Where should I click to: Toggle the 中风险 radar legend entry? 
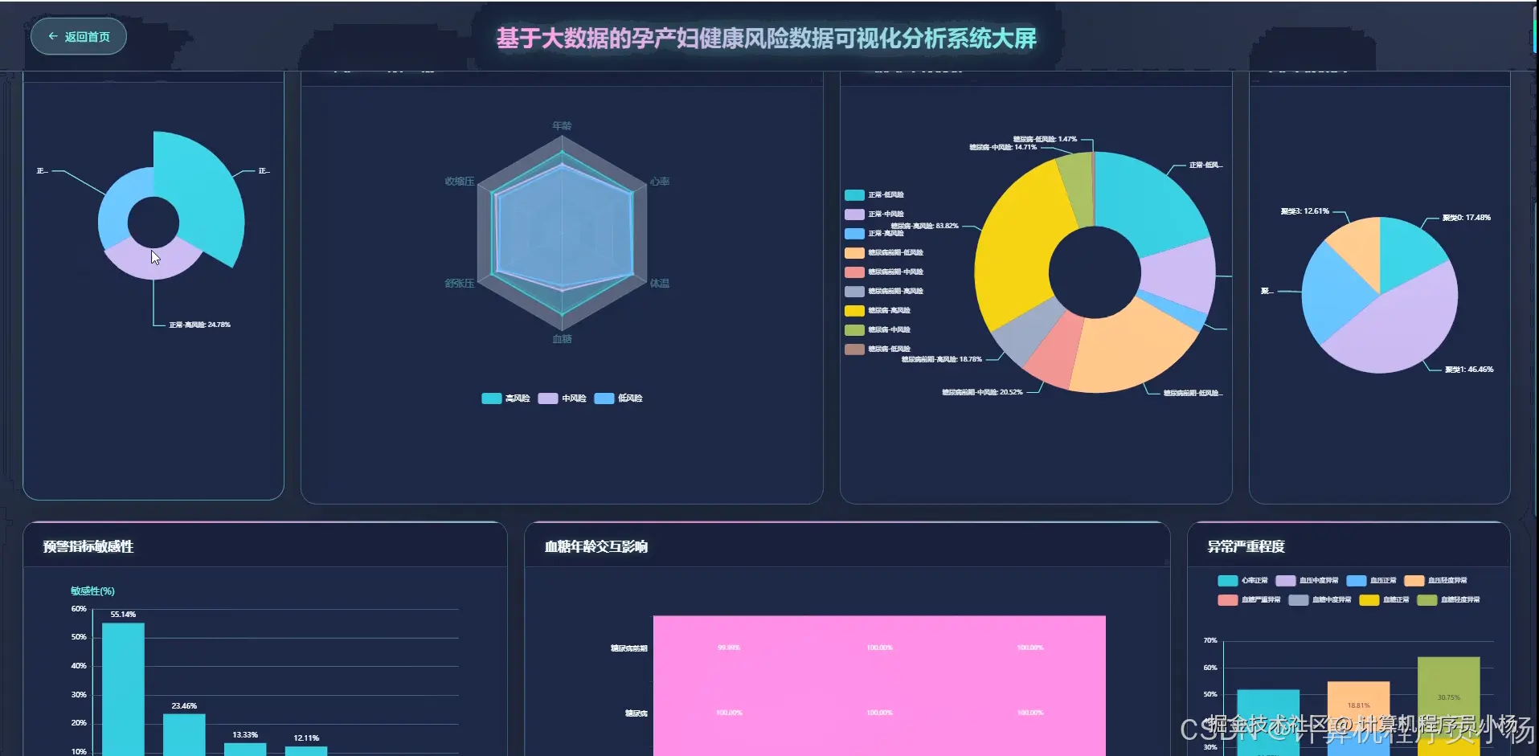[562, 398]
